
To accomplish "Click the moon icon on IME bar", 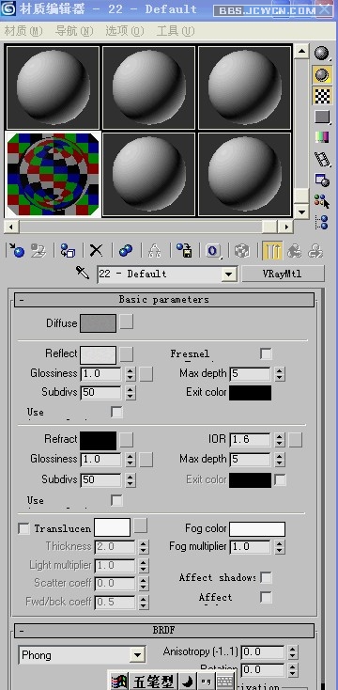I will pos(188,682).
